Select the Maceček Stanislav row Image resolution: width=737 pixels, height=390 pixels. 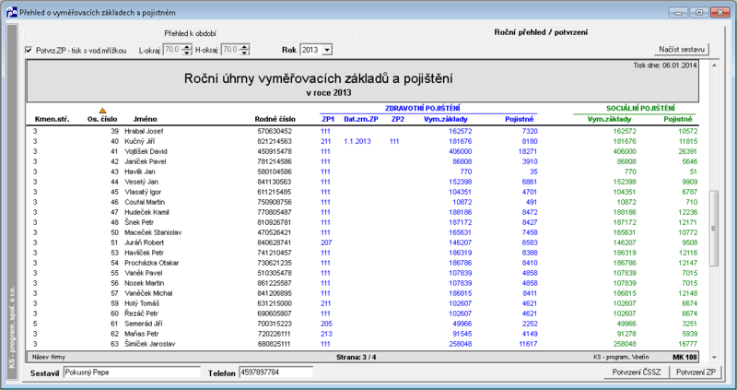(x=362, y=232)
